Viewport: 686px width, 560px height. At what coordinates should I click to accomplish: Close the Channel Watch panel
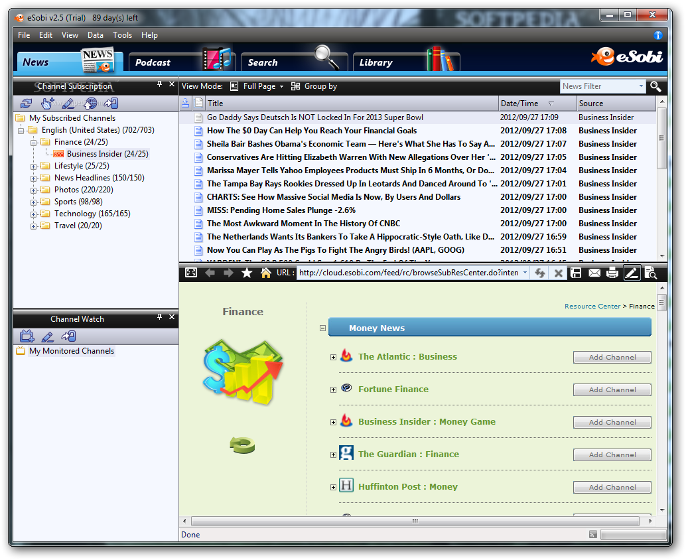(x=172, y=316)
